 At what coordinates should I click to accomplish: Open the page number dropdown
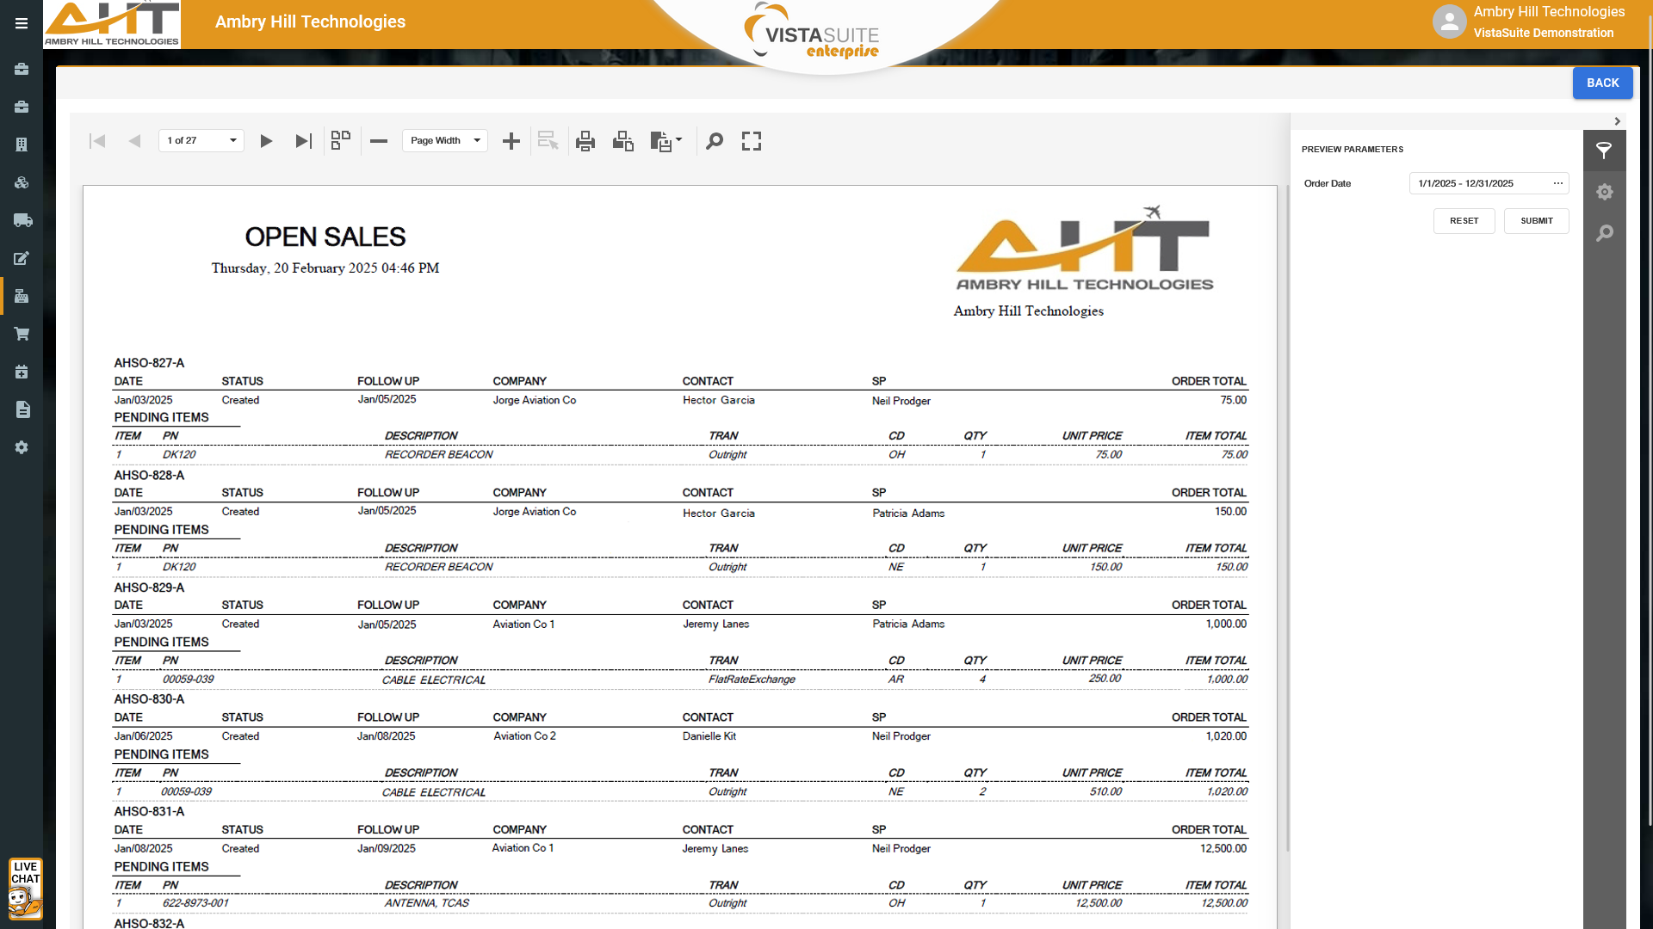[232, 141]
